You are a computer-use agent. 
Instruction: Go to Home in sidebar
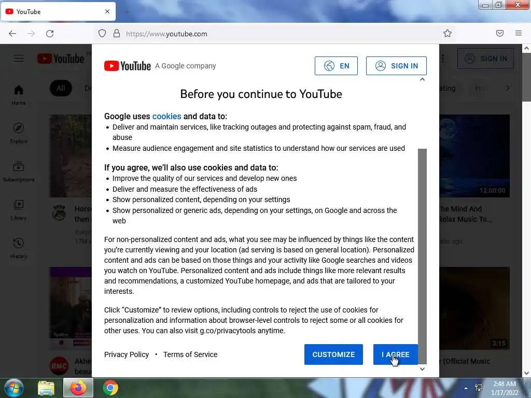pos(19,95)
